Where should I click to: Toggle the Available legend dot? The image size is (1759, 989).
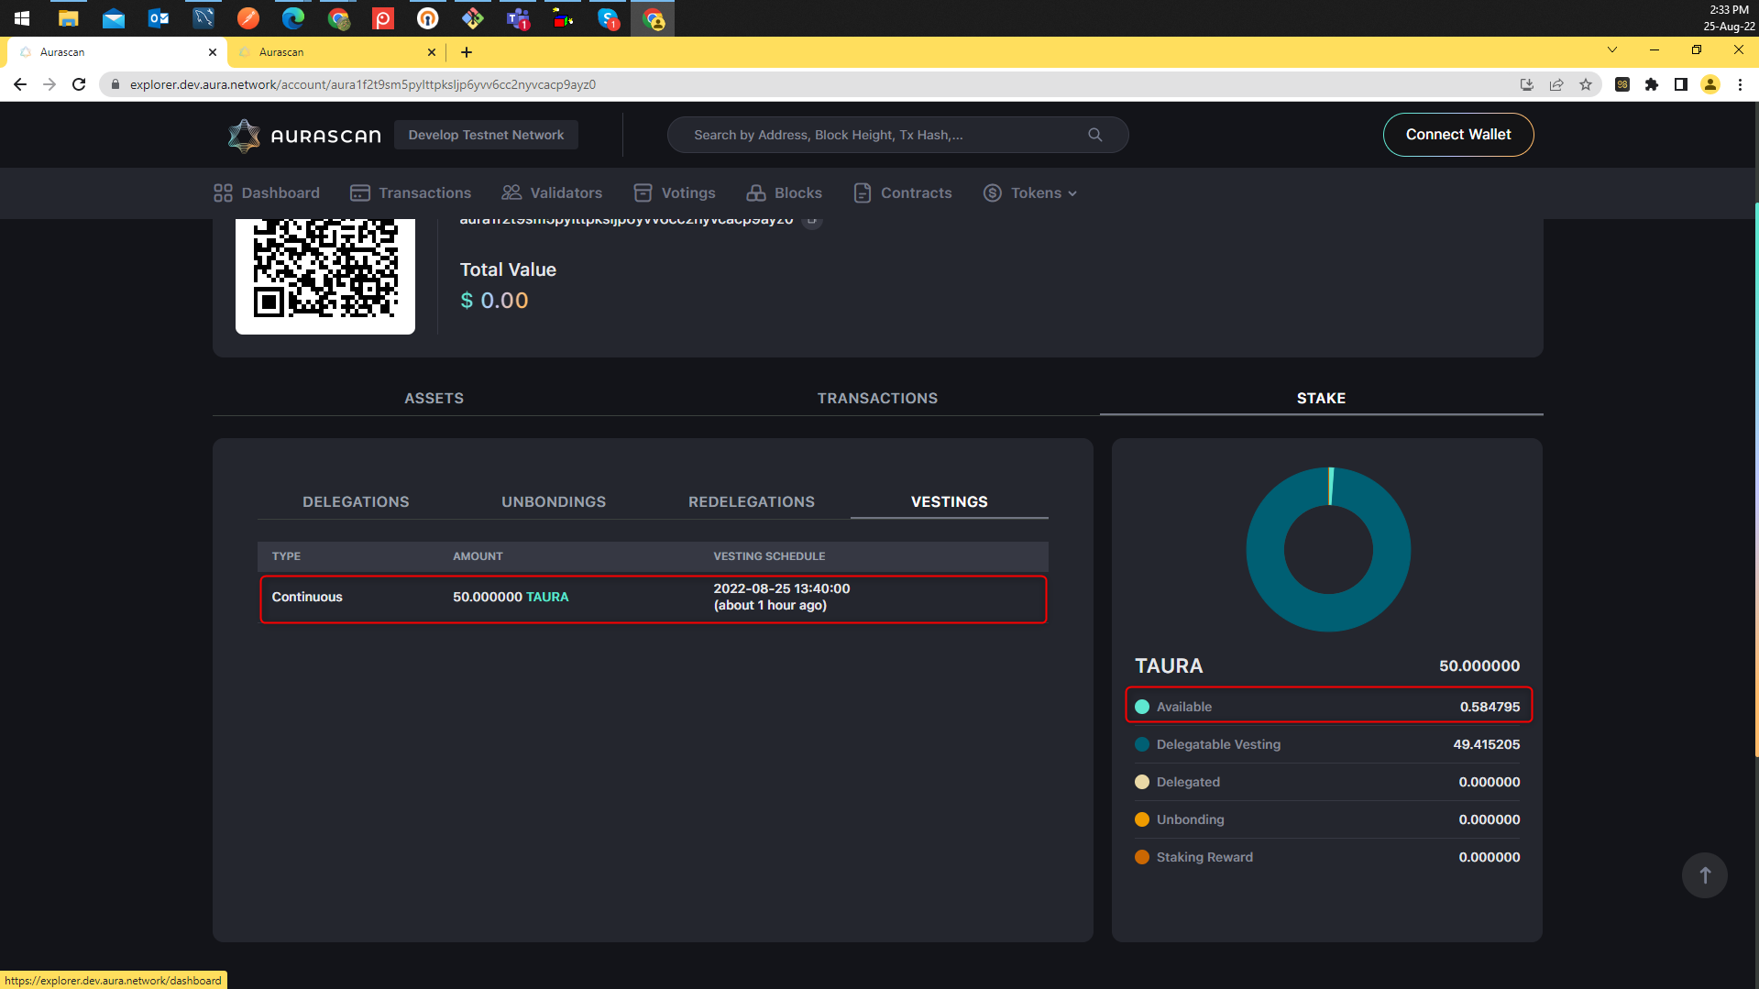pyautogui.click(x=1141, y=706)
